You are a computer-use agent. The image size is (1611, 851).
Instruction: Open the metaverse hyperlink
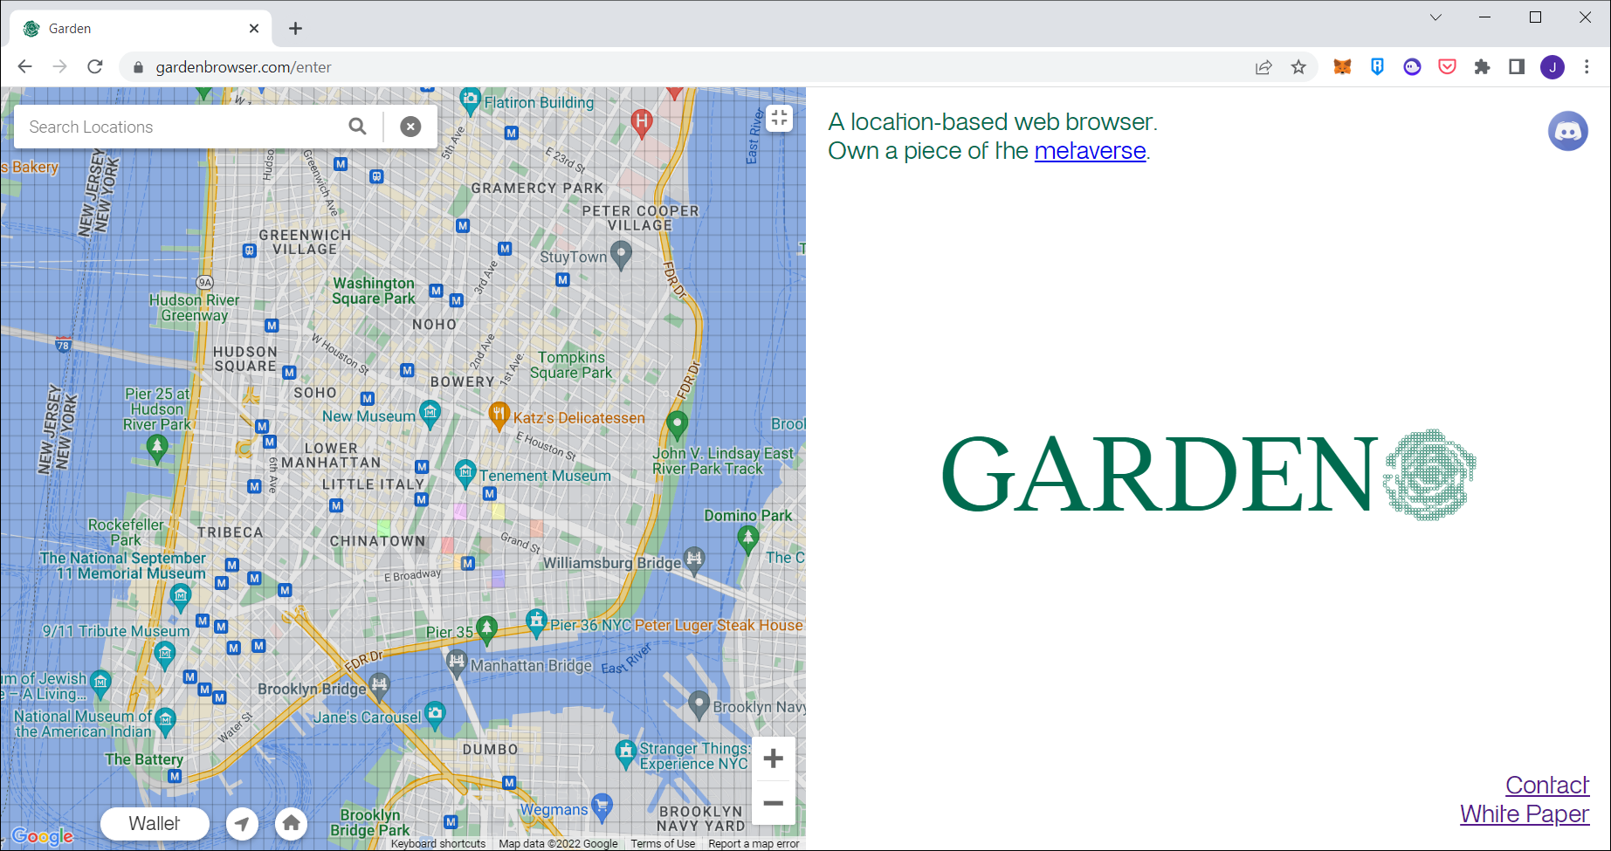(1090, 151)
